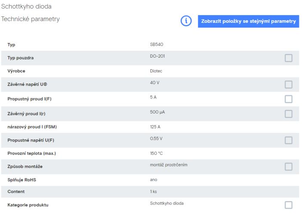
Task: Mark the Způsob montáže checkbox
Action: click(x=289, y=167)
